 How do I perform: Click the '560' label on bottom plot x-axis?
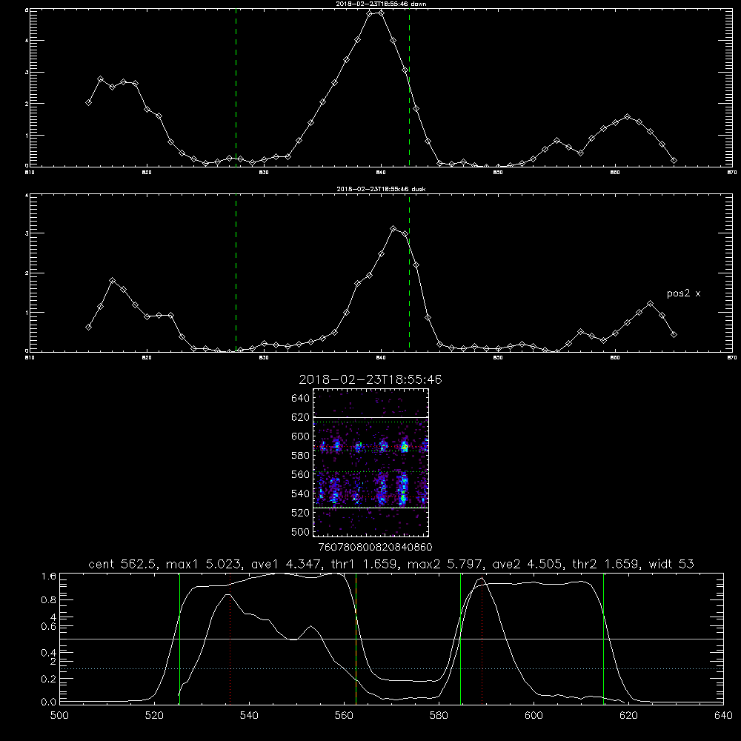click(344, 716)
